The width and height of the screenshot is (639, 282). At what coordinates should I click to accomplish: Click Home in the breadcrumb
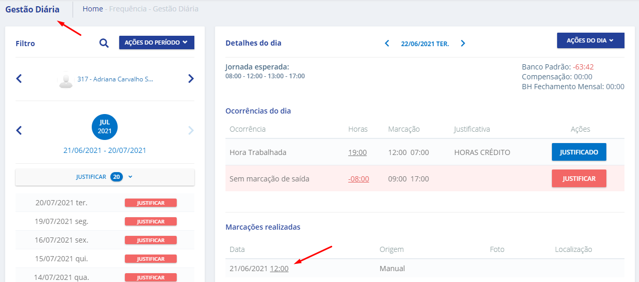[93, 9]
